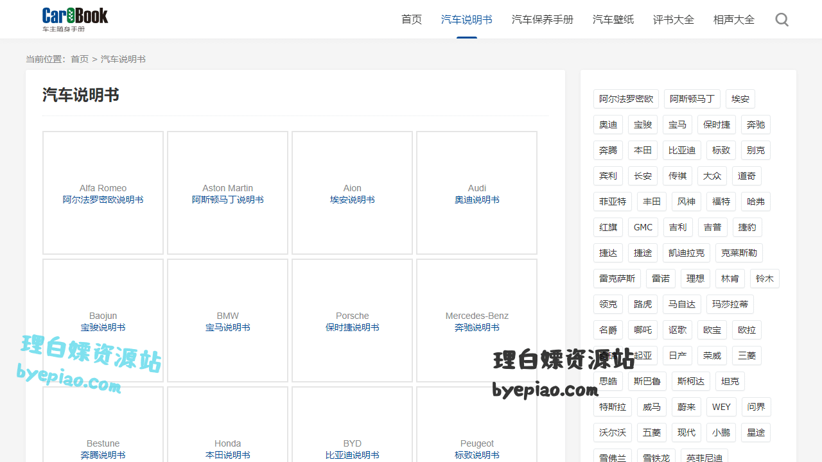This screenshot has width=822, height=462.
Task: Select the WEY sidebar tag
Action: 721,407
